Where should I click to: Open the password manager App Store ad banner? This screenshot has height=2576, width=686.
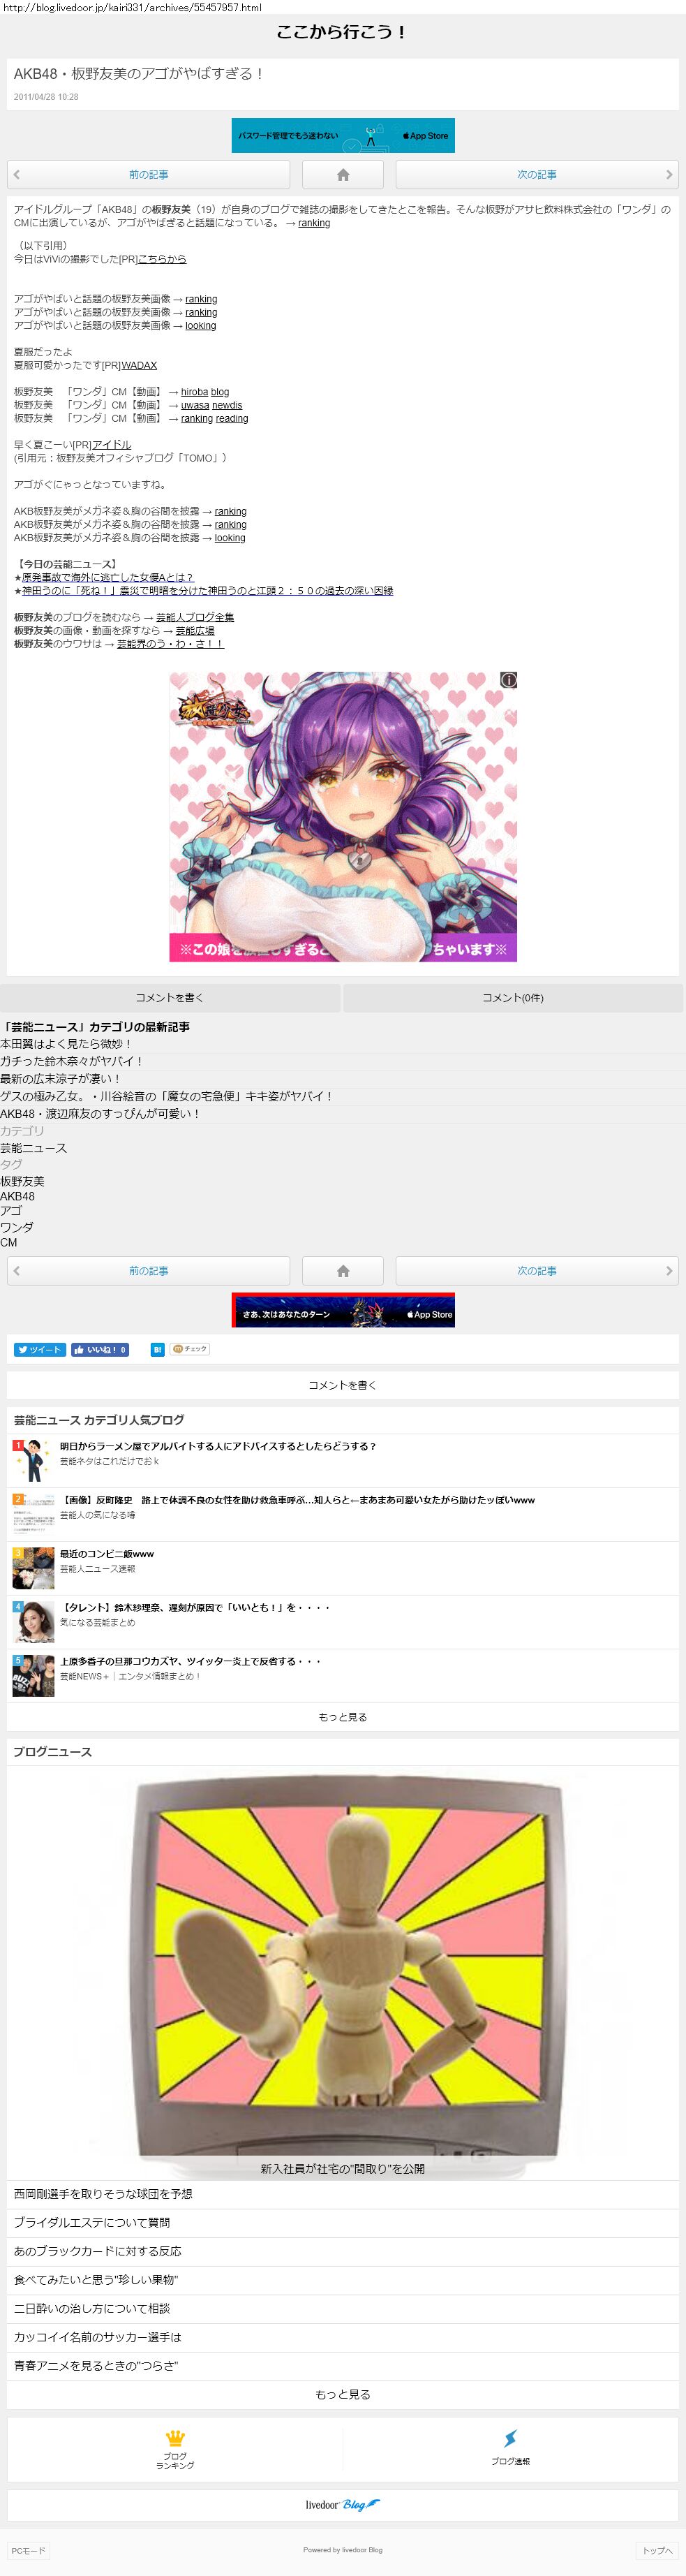tap(343, 135)
